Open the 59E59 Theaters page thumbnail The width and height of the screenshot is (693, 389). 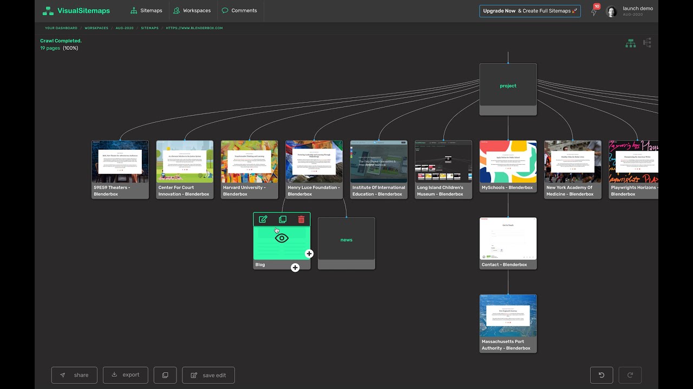pos(120,162)
